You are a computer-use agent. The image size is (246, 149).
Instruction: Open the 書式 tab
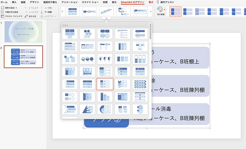pos(151,2)
